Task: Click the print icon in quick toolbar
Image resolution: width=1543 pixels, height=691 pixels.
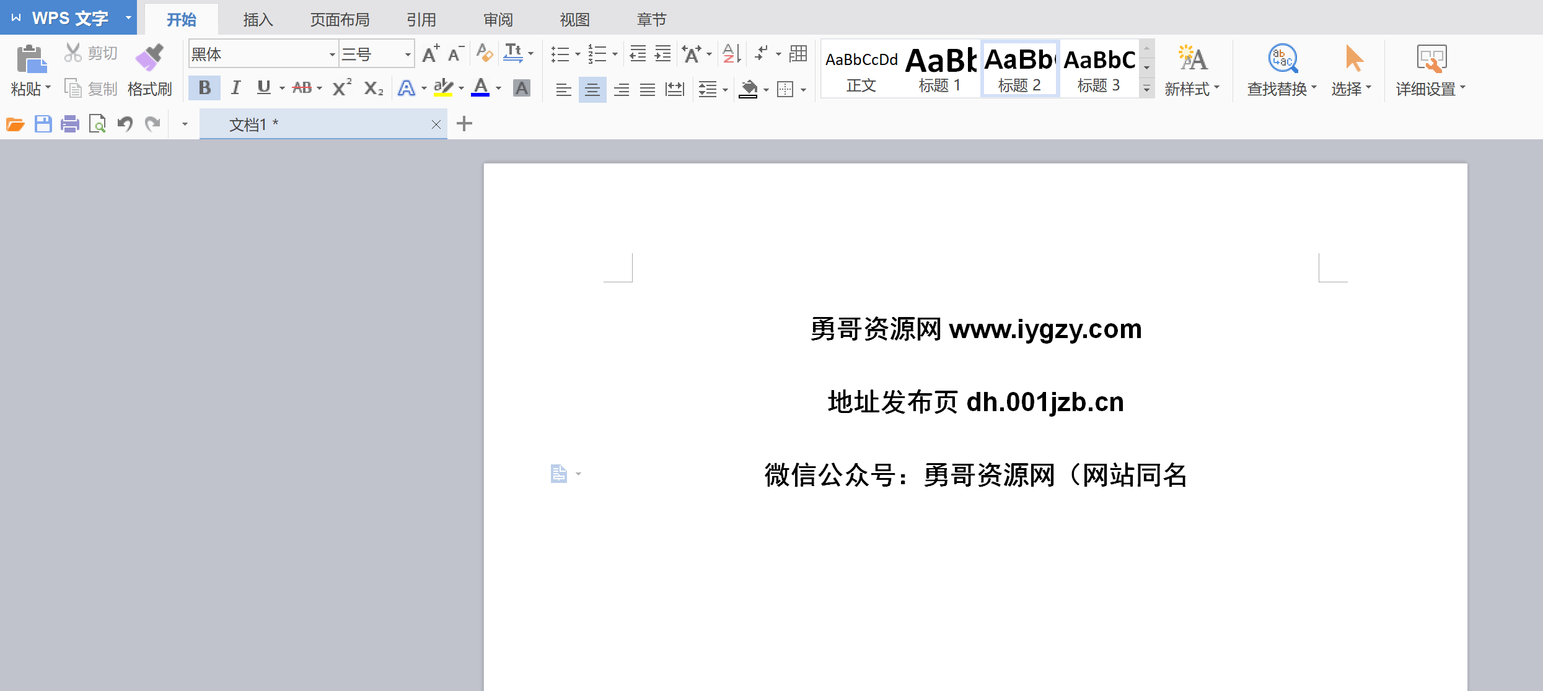Action: click(x=70, y=124)
